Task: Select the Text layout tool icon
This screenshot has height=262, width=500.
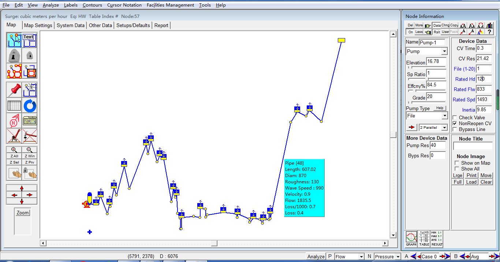Action: coord(30,40)
